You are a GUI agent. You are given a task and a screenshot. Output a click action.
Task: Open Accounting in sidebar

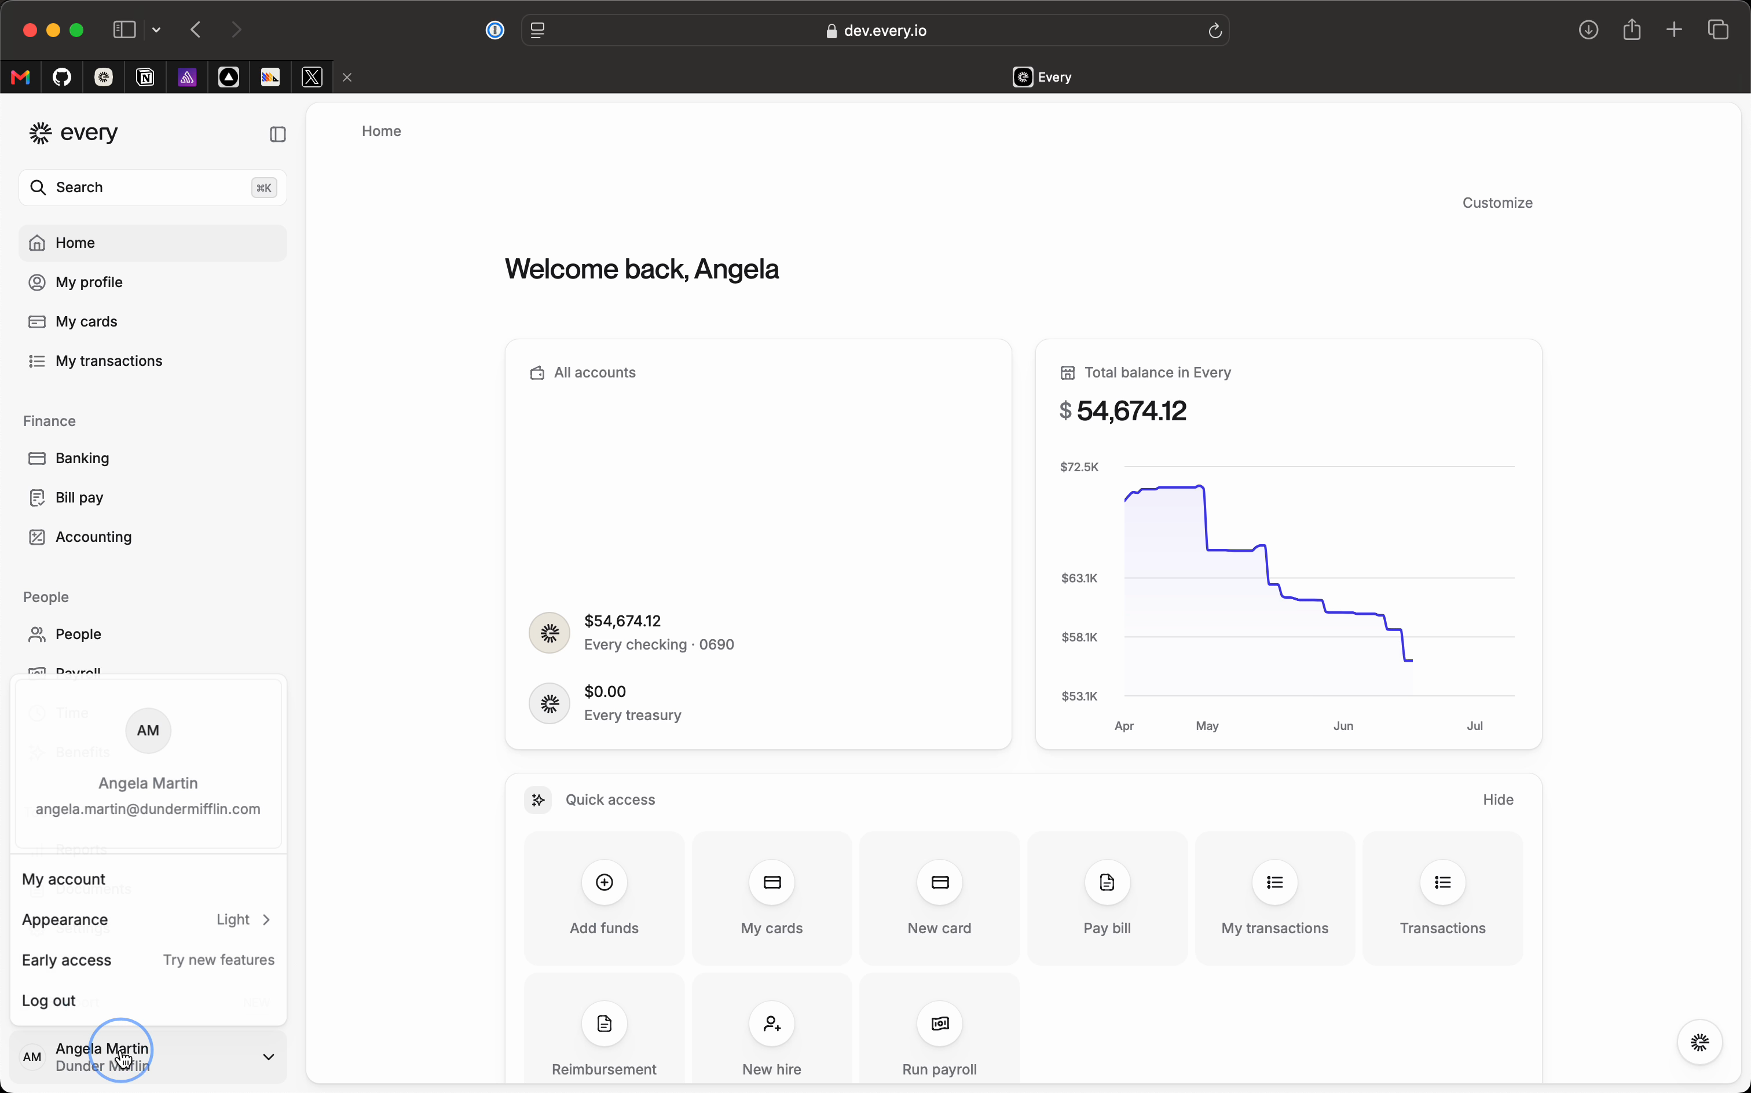[x=152, y=537]
